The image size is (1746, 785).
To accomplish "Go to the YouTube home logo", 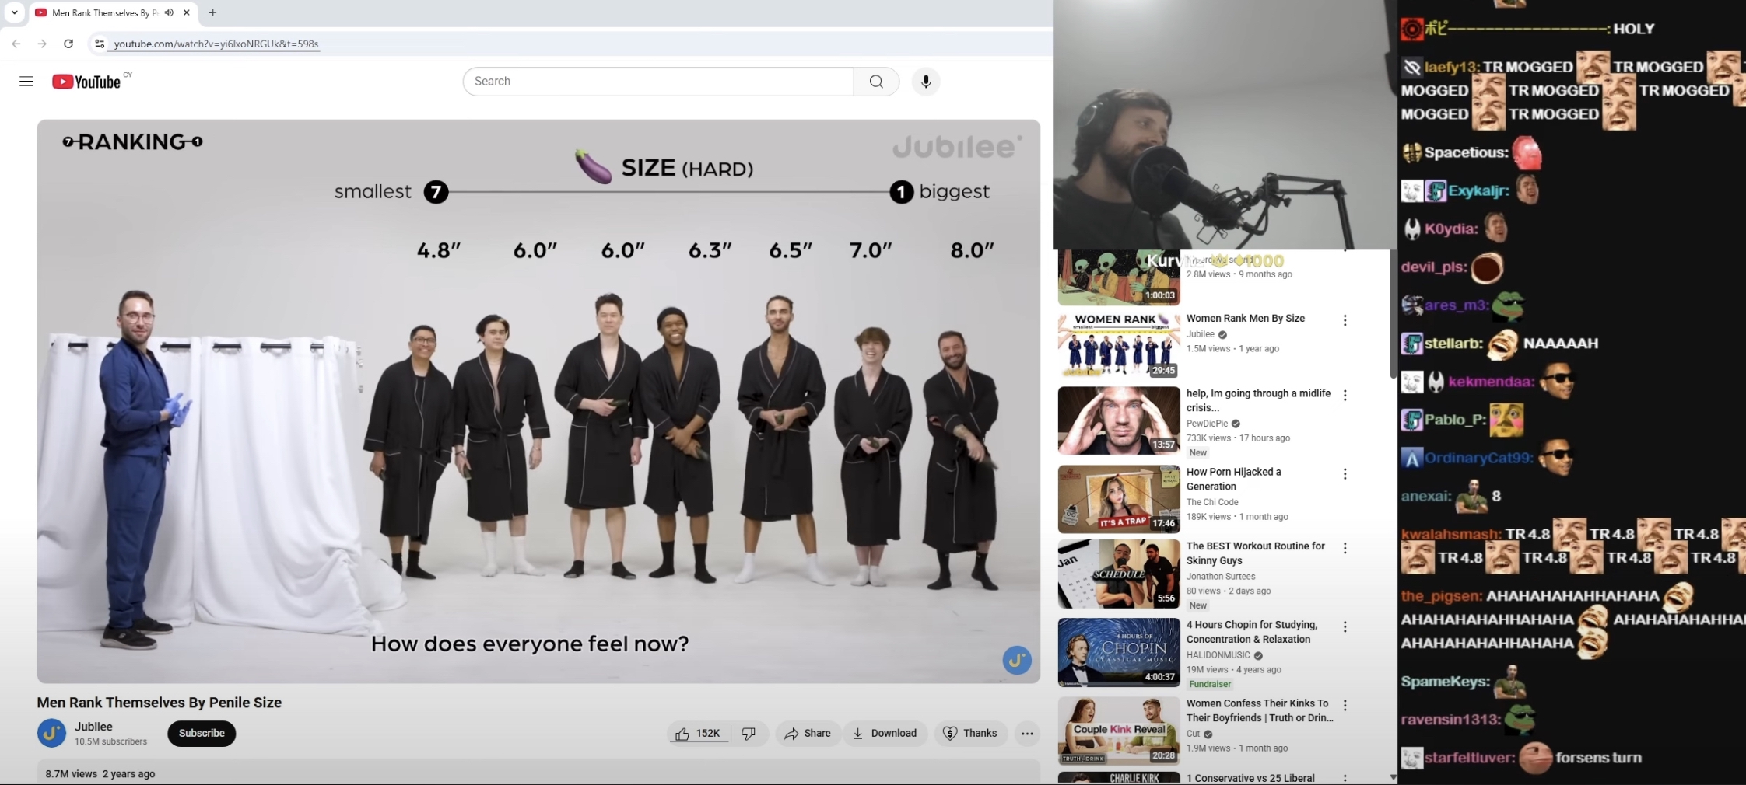I will tap(86, 82).
